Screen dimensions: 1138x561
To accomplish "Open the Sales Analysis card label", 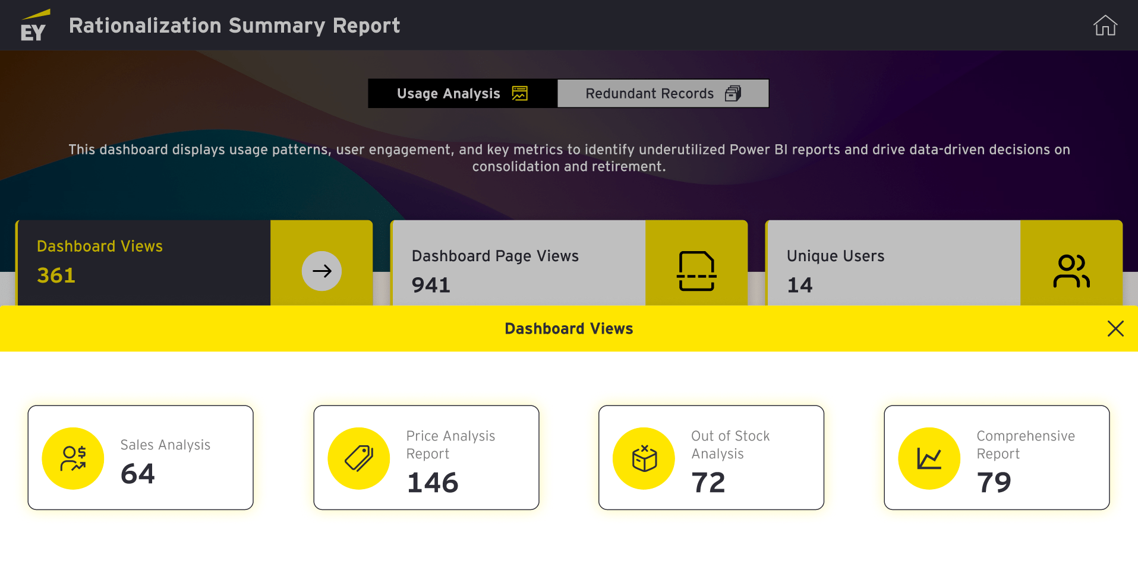I will [x=165, y=445].
